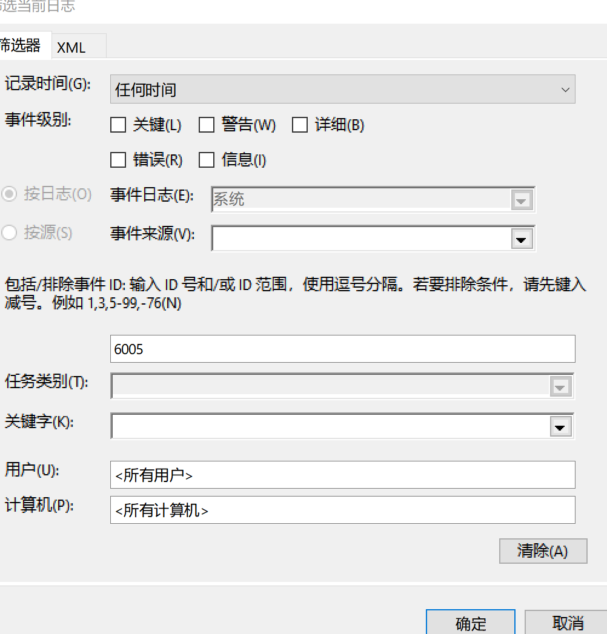Select the 筛选器 tab
The width and height of the screenshot is (607, 634).
[x=21, y=45]
